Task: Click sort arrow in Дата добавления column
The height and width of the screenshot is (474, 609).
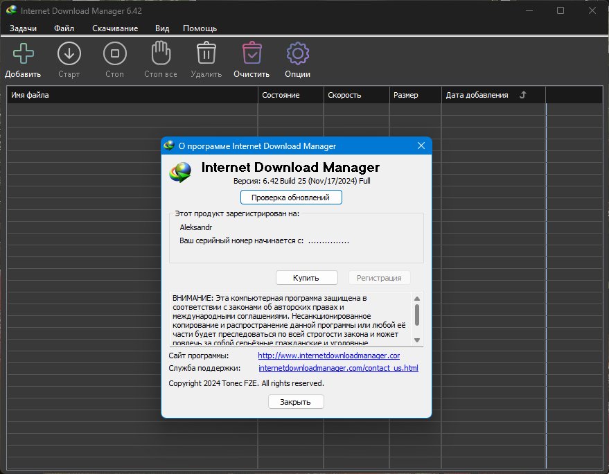Action: pos(523,94)
